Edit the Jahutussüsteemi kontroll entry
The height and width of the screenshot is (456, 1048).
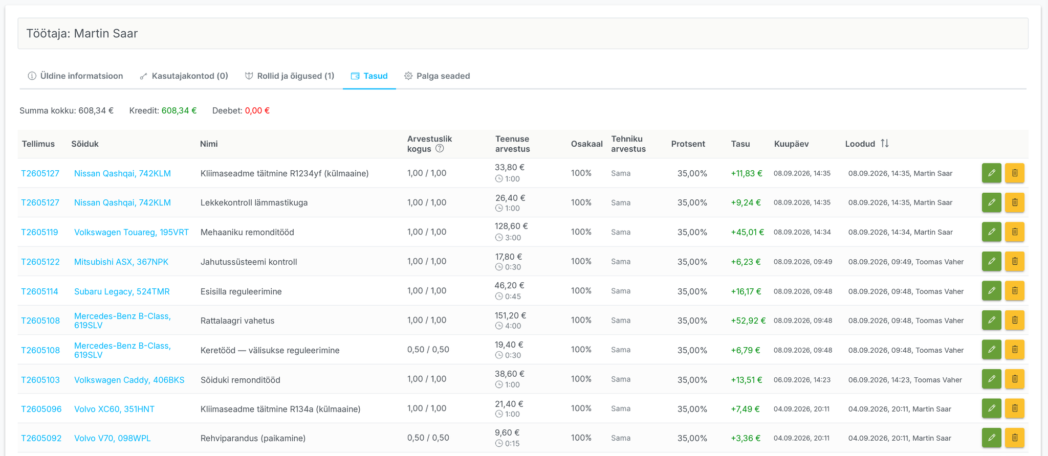991,261
